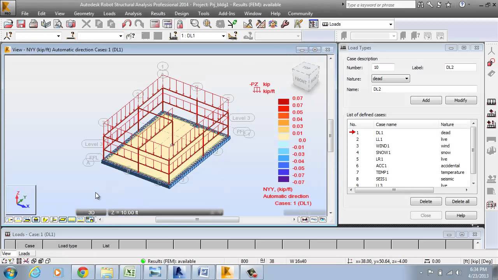Click the wrench preferences tool icon

click(285, 24)
